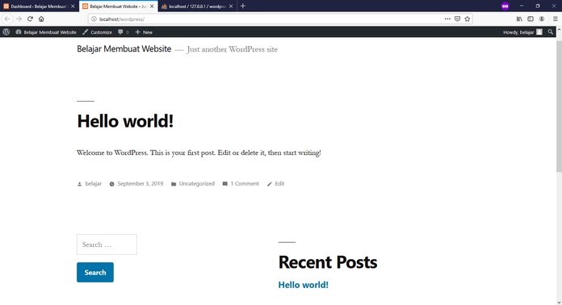Open the Firefox library icon

[519, 19]
